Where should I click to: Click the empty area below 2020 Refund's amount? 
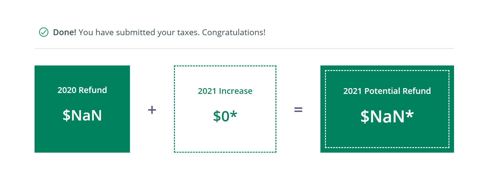point(82,138)
